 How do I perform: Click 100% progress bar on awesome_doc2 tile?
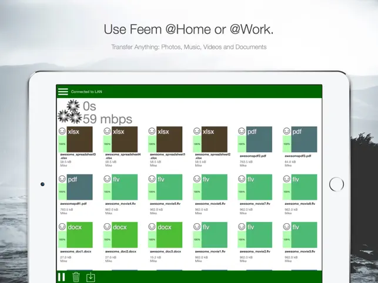pyautogui.click(x=107, y=240)
